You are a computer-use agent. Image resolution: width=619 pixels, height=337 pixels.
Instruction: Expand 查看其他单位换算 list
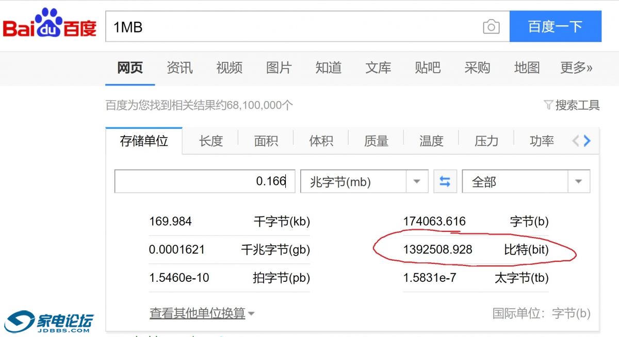click(x=202, y=313)
